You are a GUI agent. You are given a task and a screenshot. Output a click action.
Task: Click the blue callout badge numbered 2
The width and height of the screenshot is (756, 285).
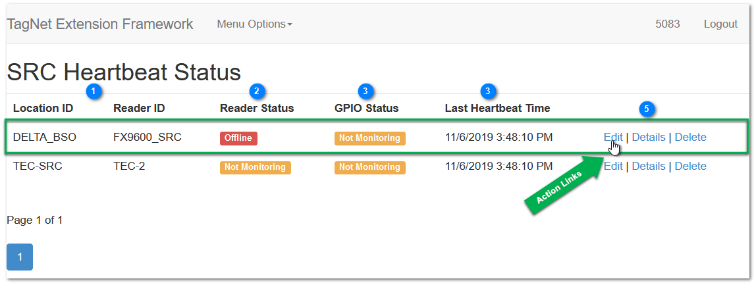pos(257,91)
